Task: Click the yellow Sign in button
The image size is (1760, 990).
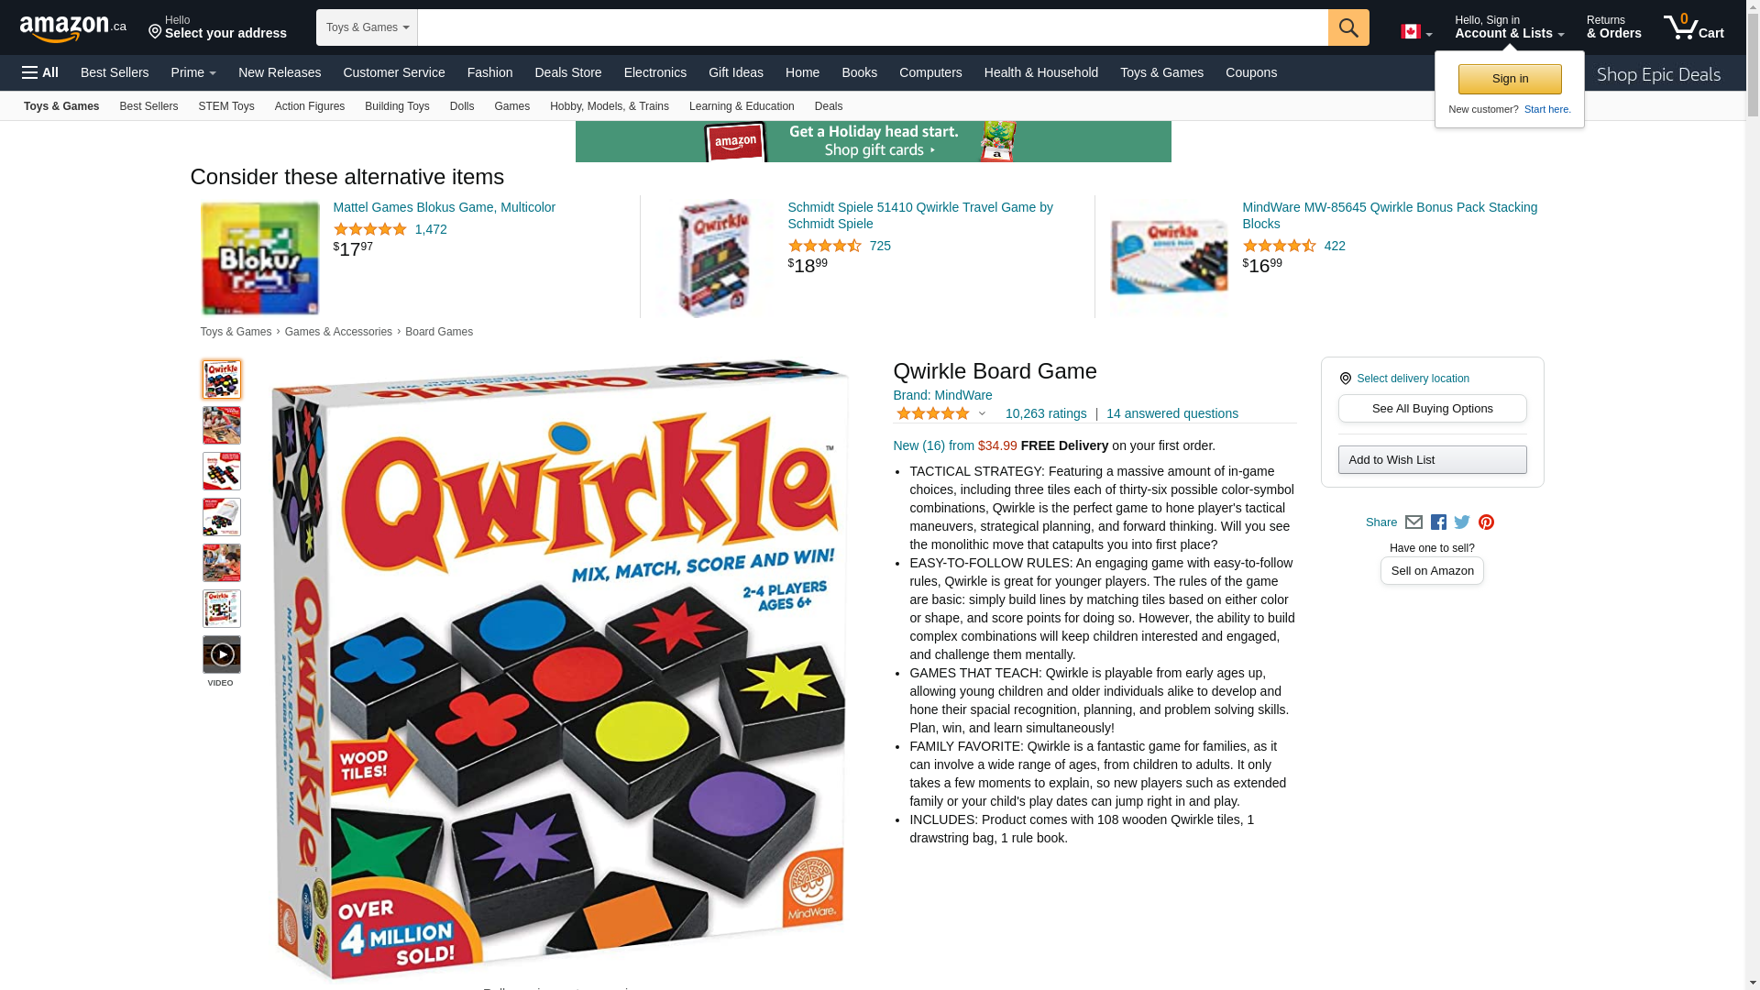Action: (1510, 79)
